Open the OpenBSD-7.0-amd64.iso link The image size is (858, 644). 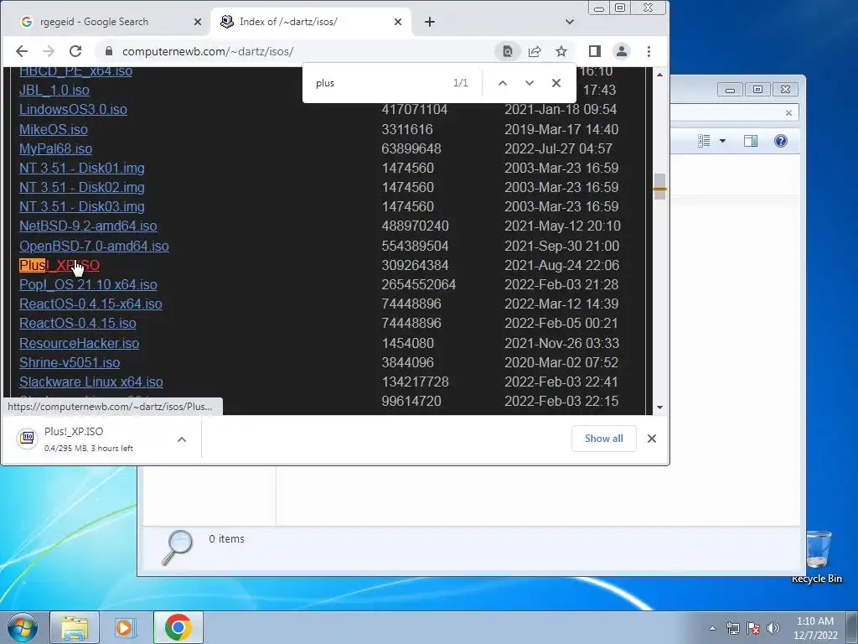94,246
